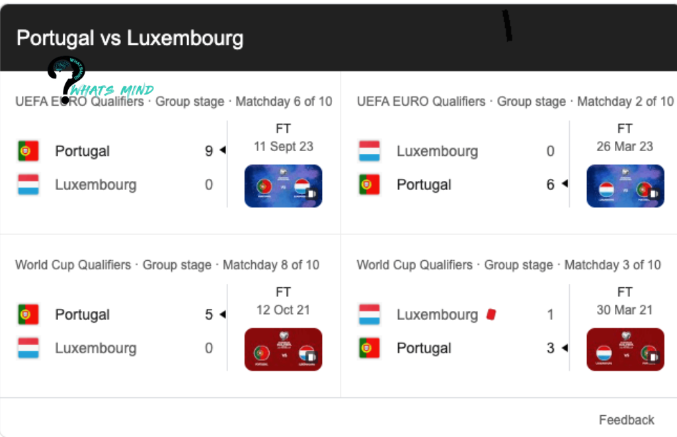The height and width of the screenshot is (437, 677).
Task: Select World Cup Qualifiers Matchday 3 label
Action: [508, 265]
